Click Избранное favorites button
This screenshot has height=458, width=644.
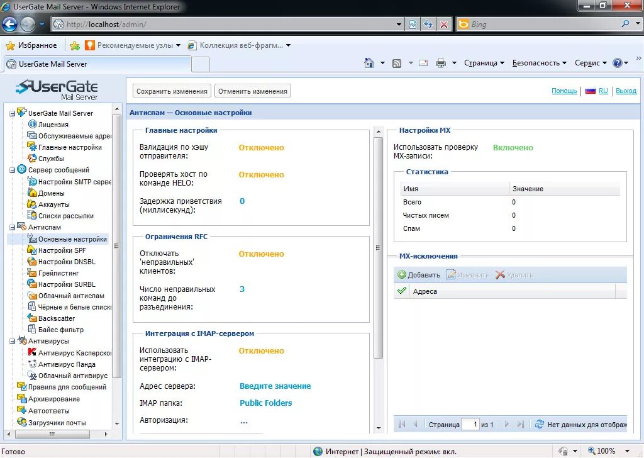click(x=31, y=45)
